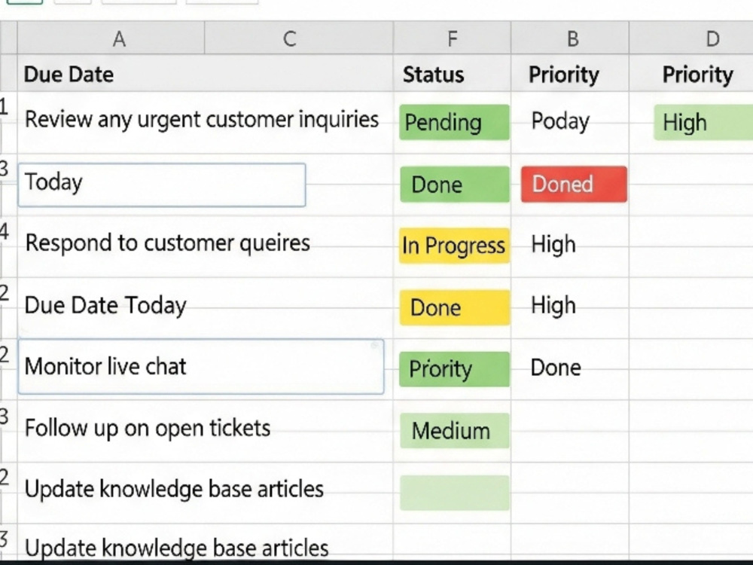Select the Monitor live chat cell

pos(201,367)
